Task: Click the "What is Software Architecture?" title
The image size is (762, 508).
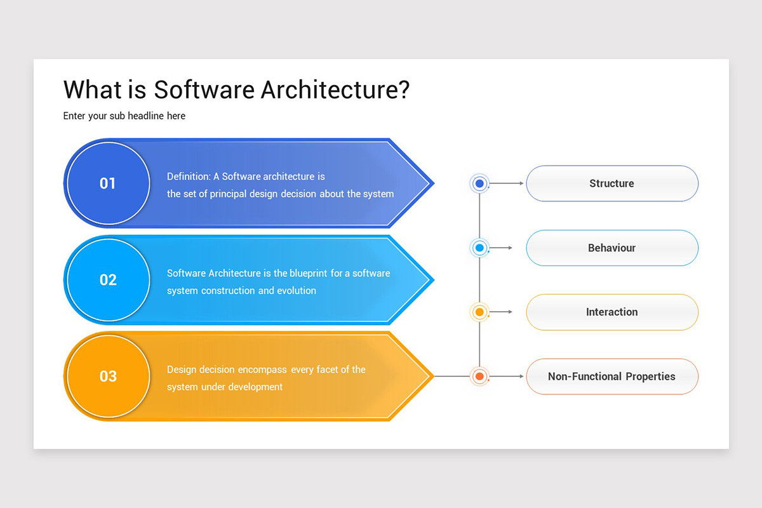Action: pos(236,90)
